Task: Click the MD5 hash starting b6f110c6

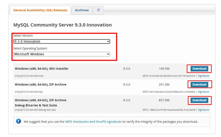Action: tap(172, 92)
